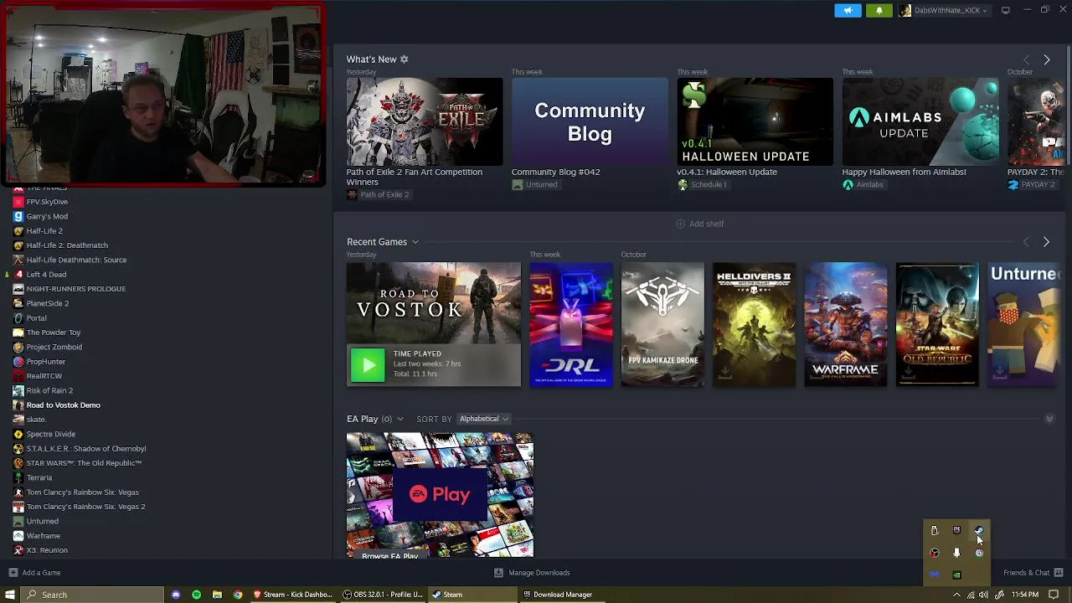Open Halloween Update news card

[x=755, y=122]
